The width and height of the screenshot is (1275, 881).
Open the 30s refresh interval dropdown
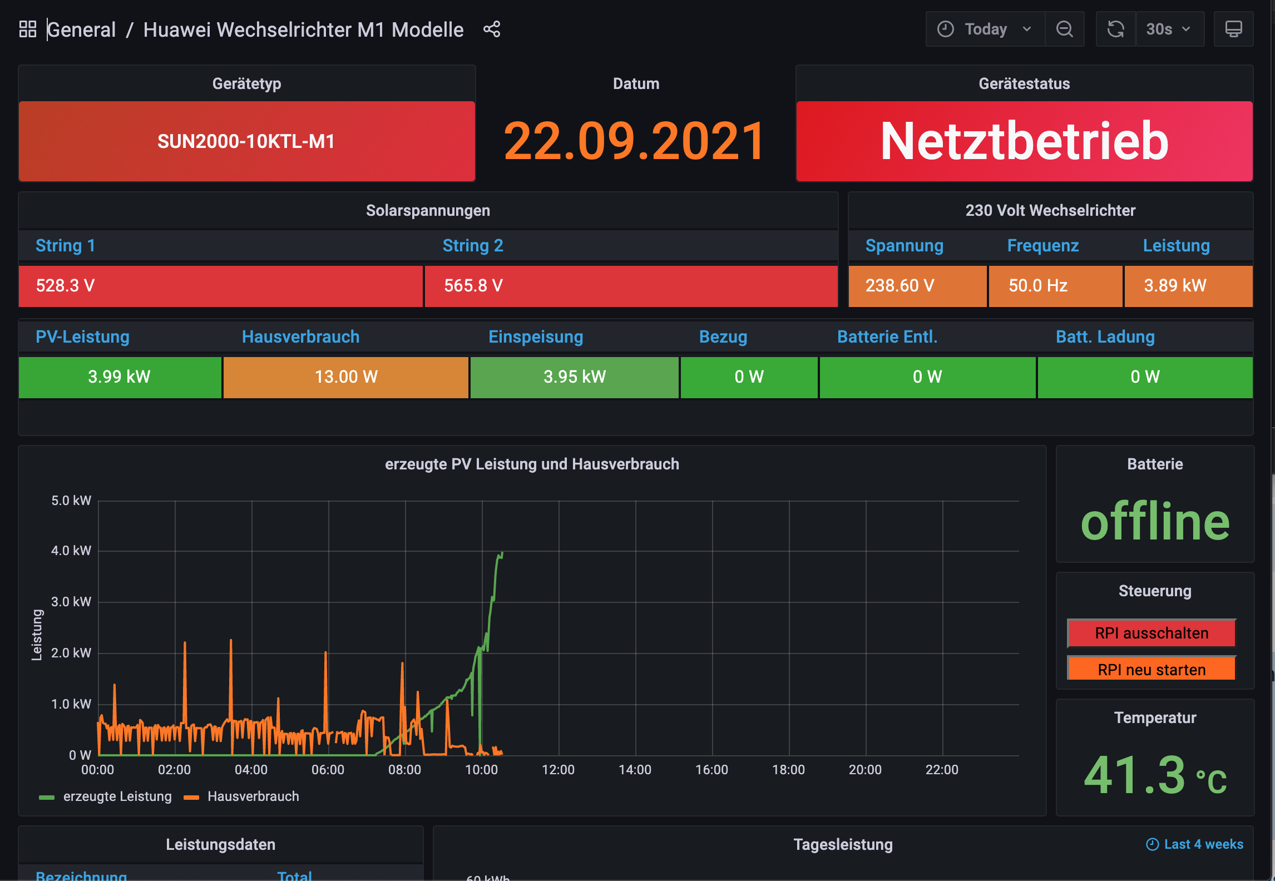tap(1169, 29)
